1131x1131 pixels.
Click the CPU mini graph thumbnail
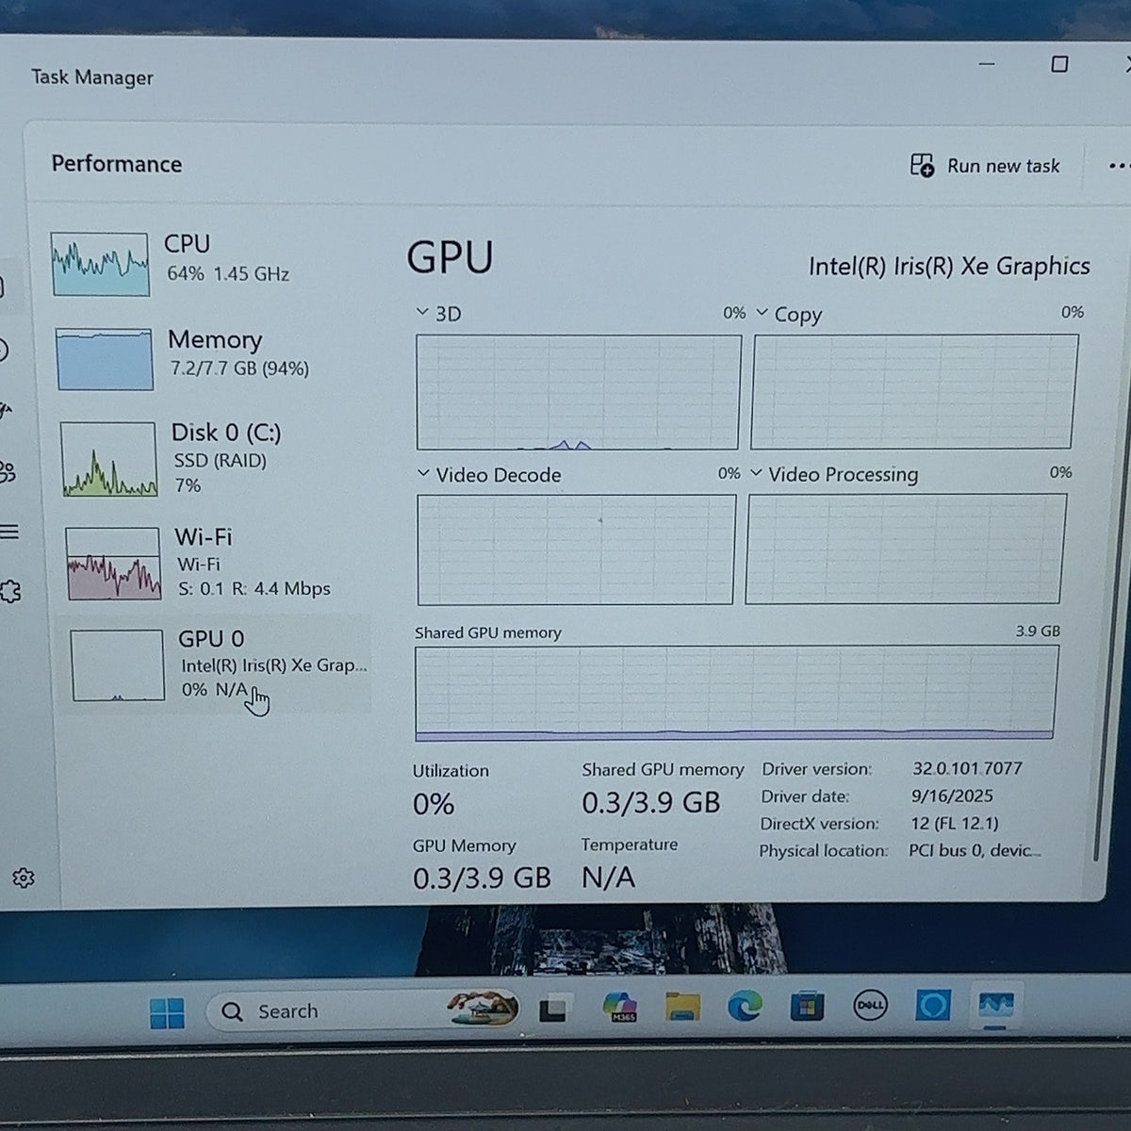100,264
